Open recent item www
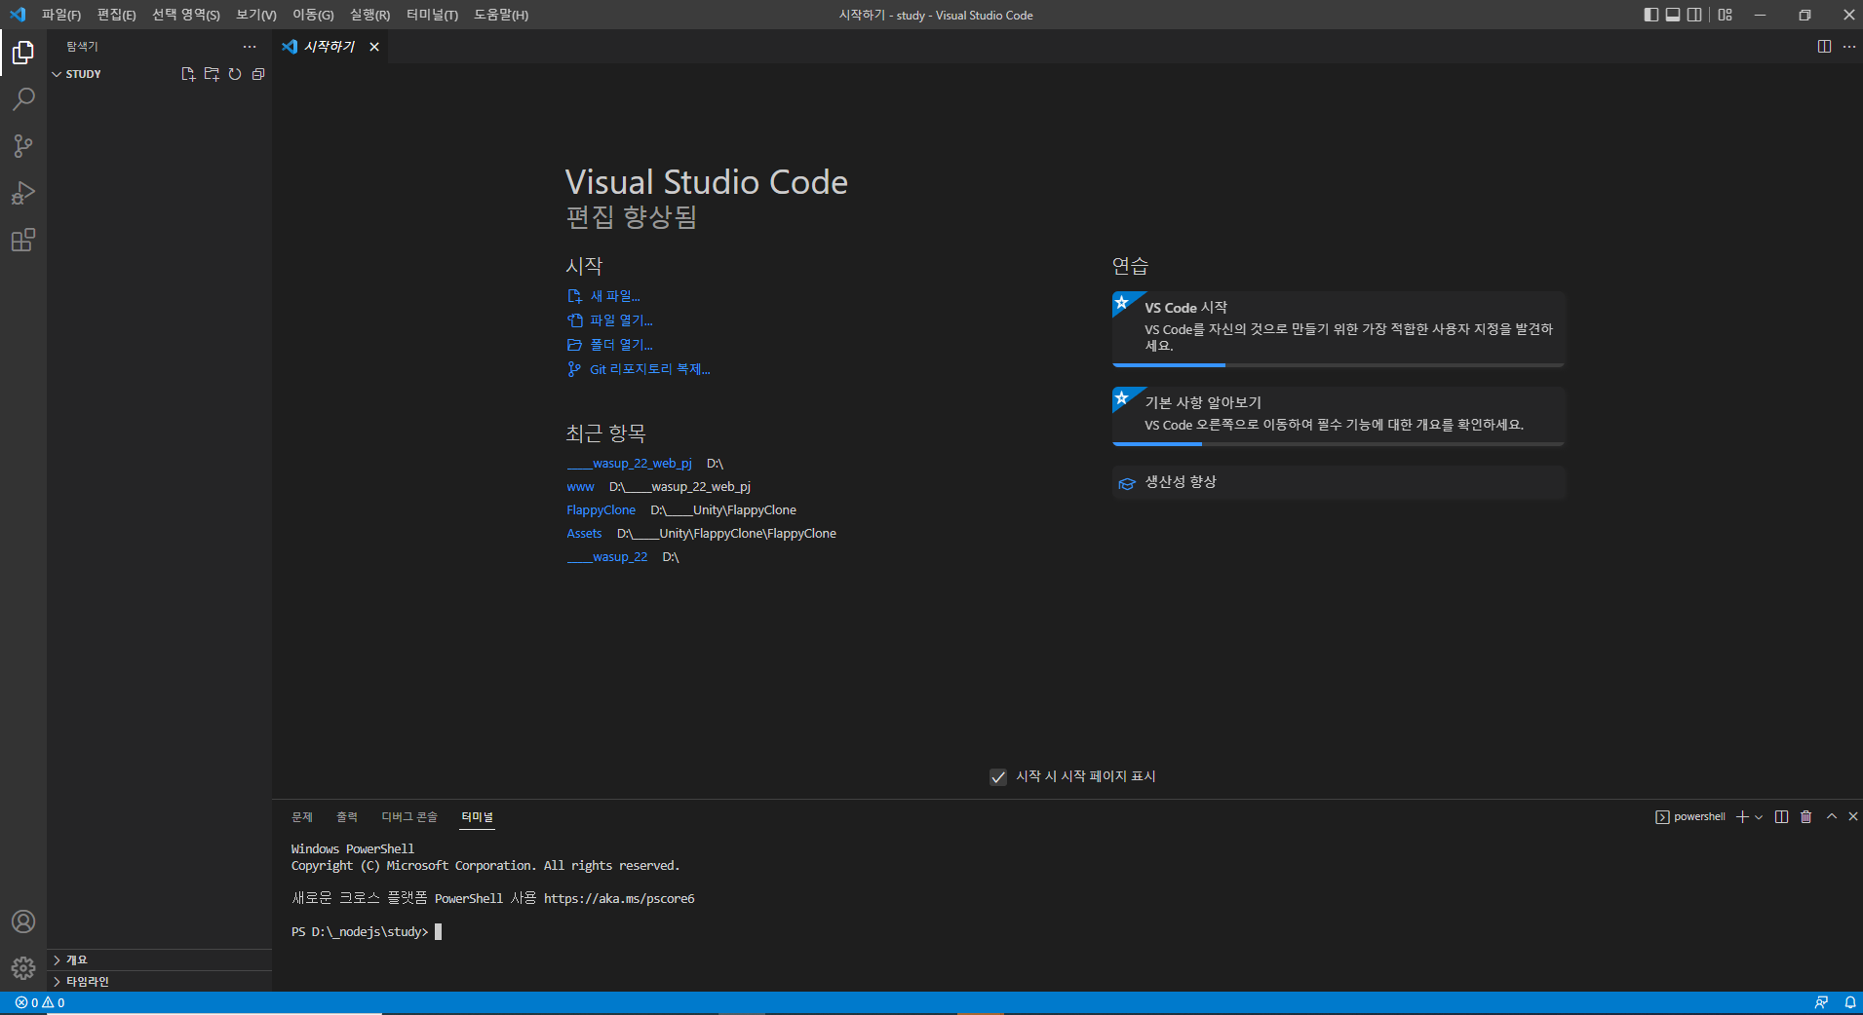 click(580, 487)
